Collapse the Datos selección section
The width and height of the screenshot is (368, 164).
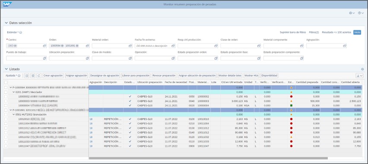6,23
